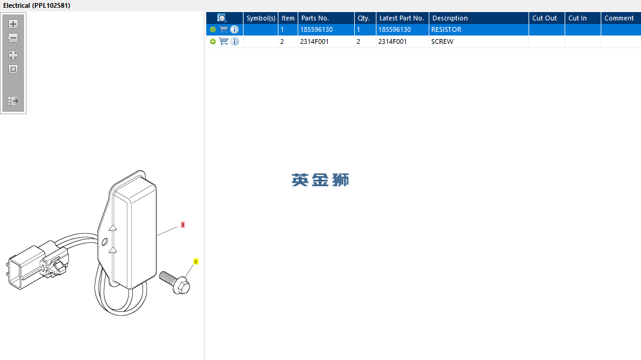Click the green gear icon for RESISTOR row
The image size is (641, 360).
tap(213, 29)
